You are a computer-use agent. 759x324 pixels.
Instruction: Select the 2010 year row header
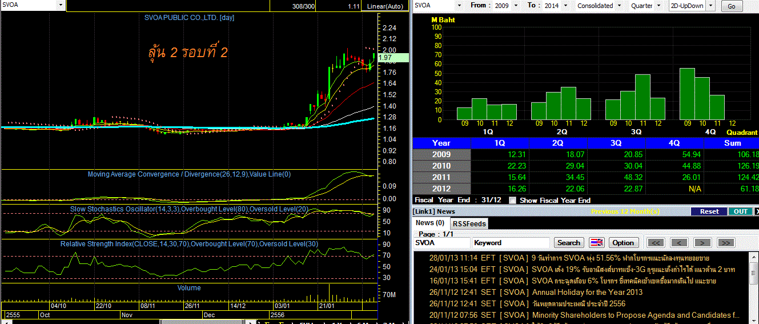coord(441,166)
